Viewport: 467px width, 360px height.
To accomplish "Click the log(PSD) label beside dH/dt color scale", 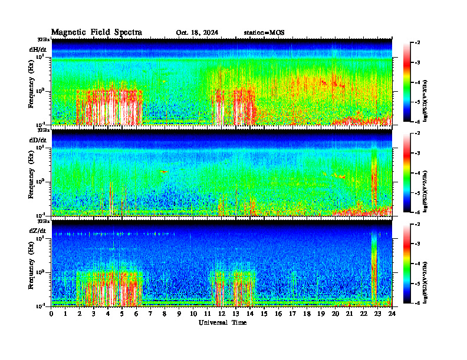I will (x=426, y=101).
